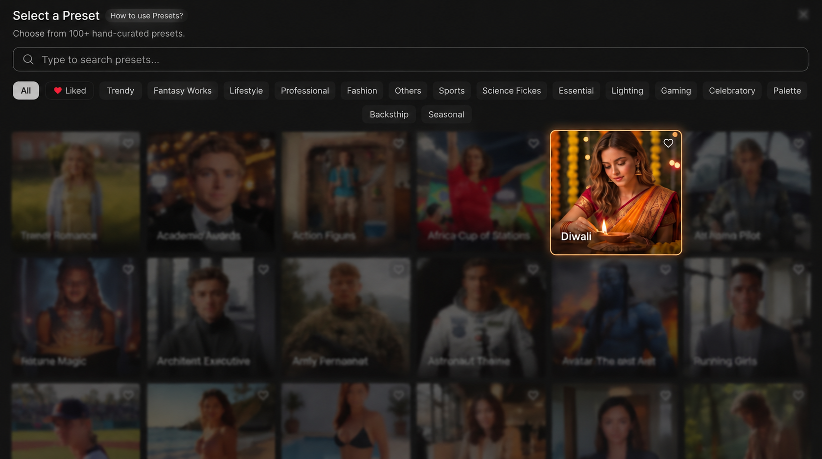The width and height of the screenshot is (822, 459).
Task: Open the Avatar blue character preset
Action: click(x=615, y=317)
